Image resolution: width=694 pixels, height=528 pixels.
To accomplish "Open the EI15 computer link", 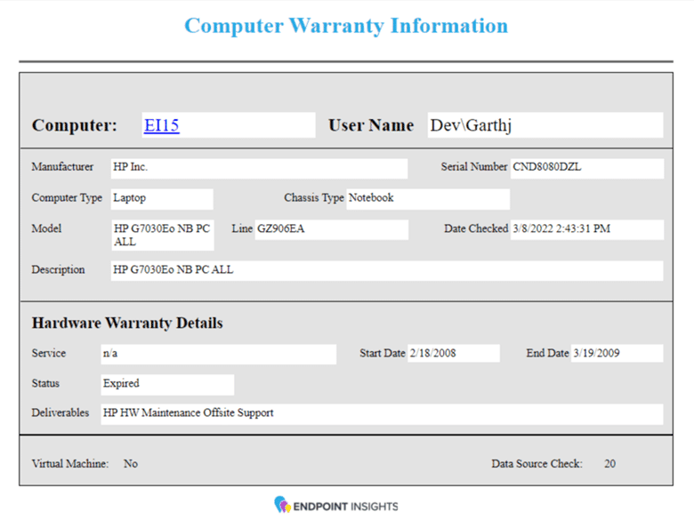I will [x=162, y=125].
